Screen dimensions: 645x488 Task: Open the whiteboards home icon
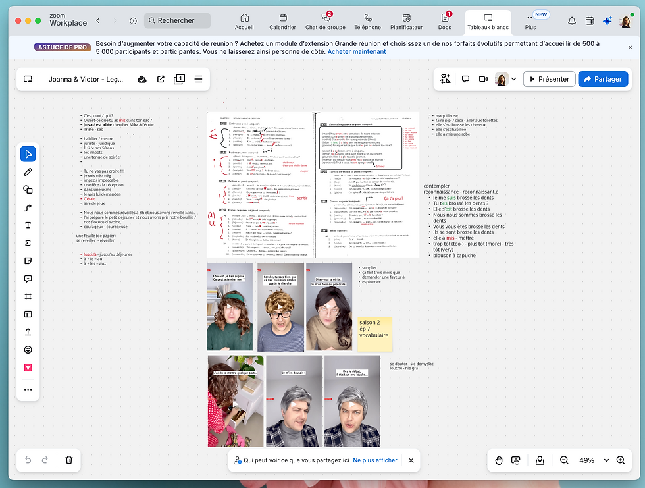tap(28, 79)
